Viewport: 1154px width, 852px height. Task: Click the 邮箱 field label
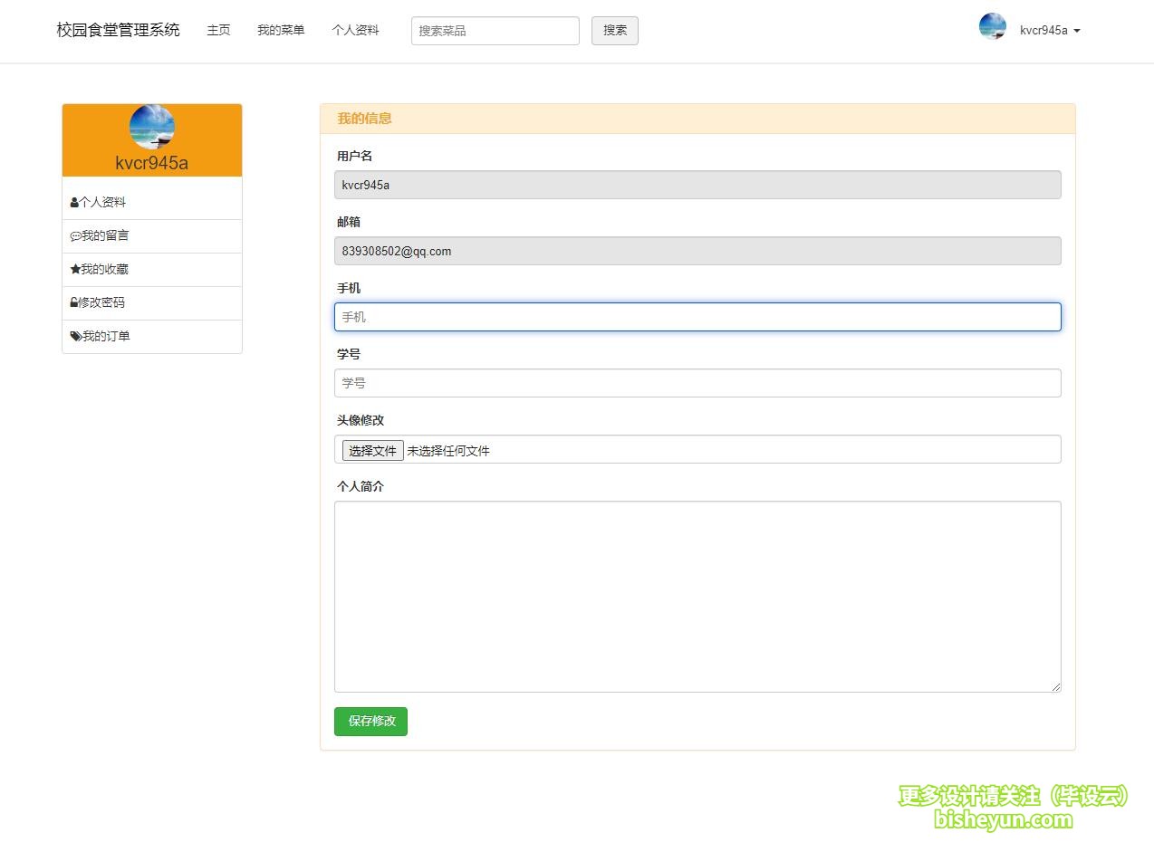coord(349,222)
